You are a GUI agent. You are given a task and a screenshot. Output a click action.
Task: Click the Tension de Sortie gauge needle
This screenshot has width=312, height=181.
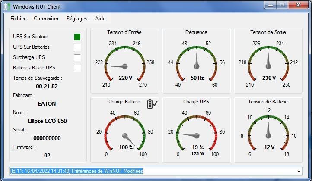click(x=268, y=61)
